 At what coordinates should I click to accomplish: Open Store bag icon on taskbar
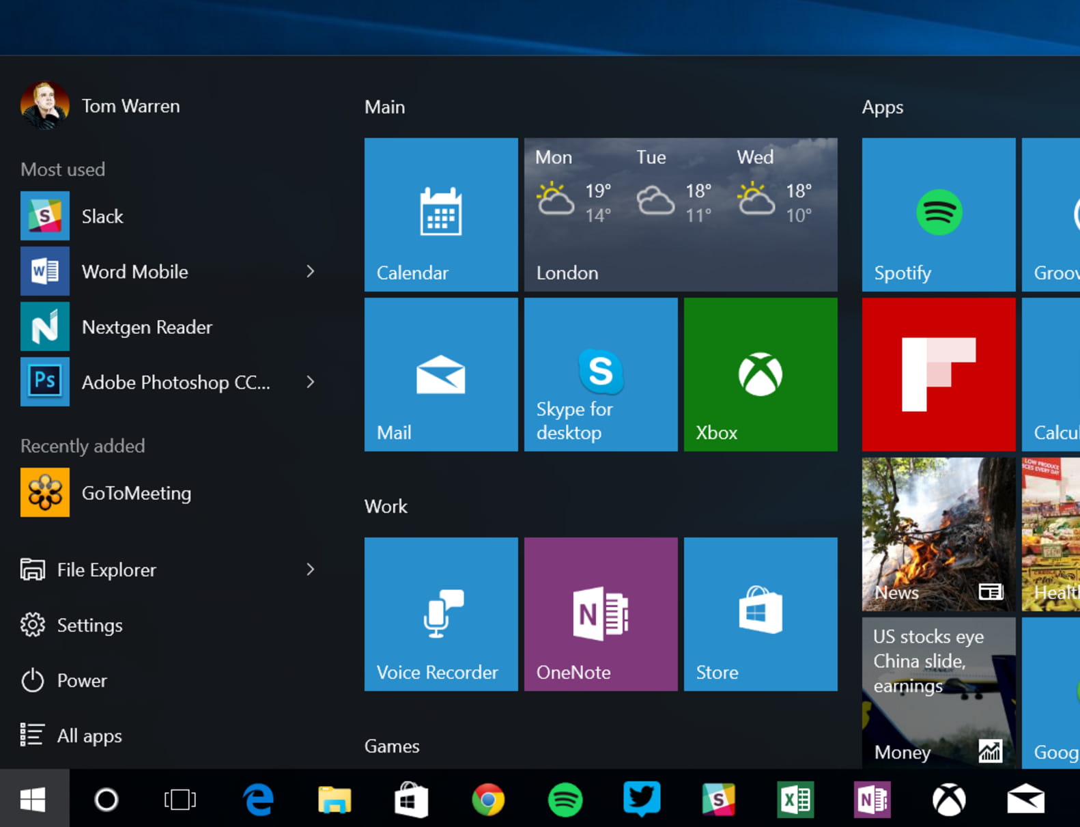pos(412,799)
